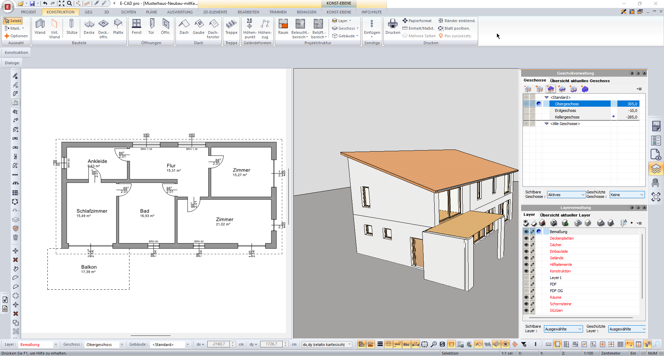
Task: Choose the Dach roof tool
Action: 184,27
